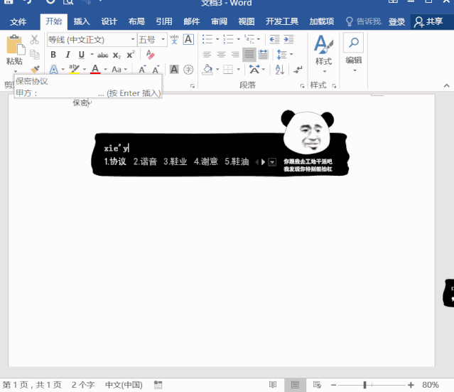The height and width of the screenshot is (392, 454).
Task: Decrease paragraph indent
Action: click(x=274, y=39)
